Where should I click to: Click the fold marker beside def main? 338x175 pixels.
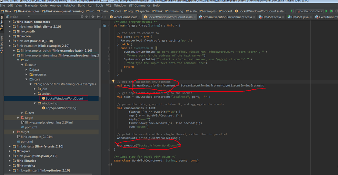click(x=109, y=25)
